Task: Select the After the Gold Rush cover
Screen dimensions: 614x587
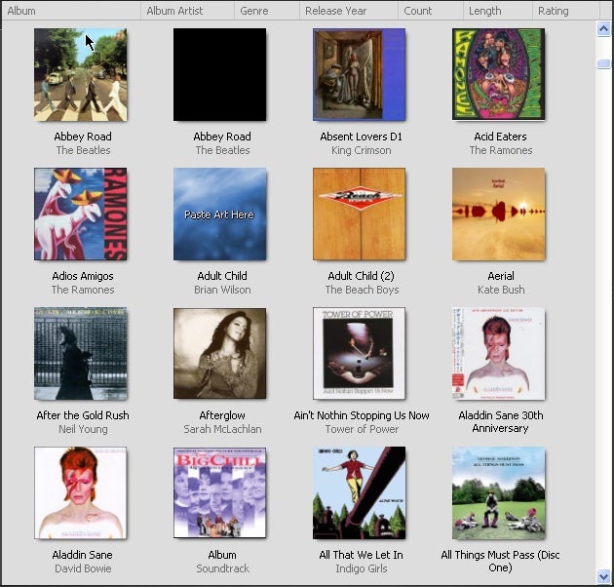Action: click(80, 353)
